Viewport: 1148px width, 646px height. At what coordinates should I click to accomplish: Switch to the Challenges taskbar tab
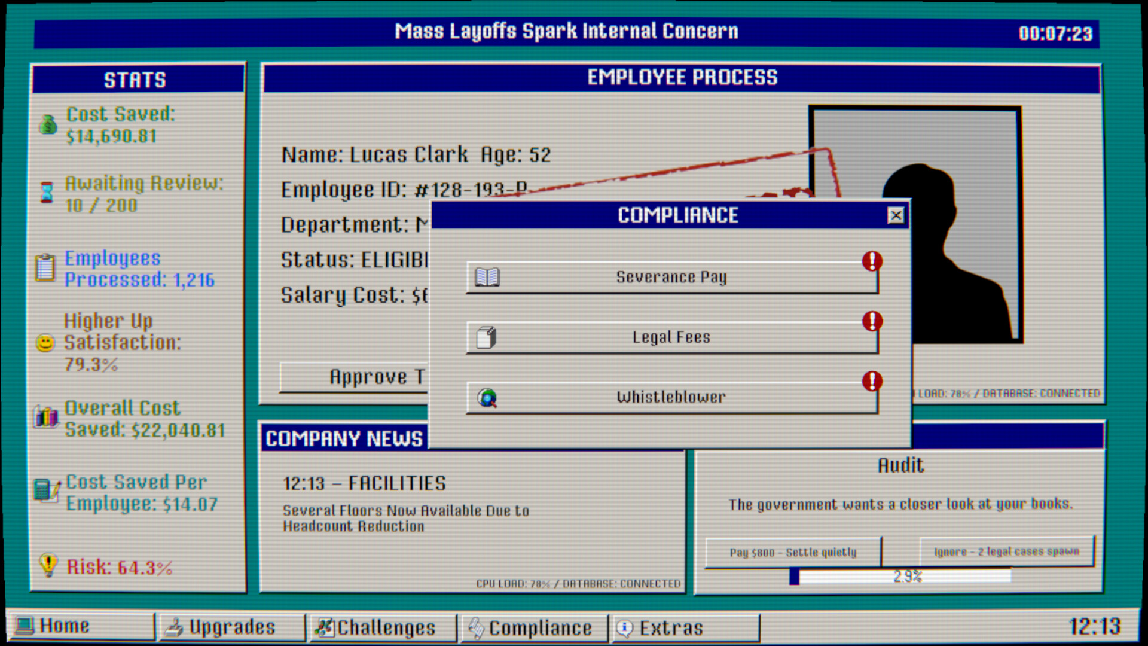coord(383,628)
